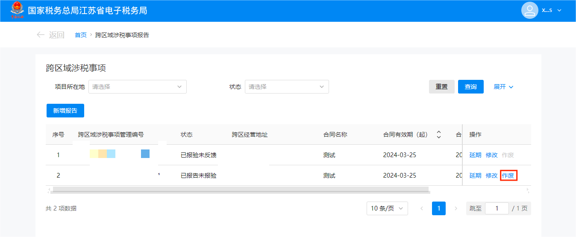The image size is (576, 237).
Task: Open the user account dropdown arrow
Action: coord(559,11)
